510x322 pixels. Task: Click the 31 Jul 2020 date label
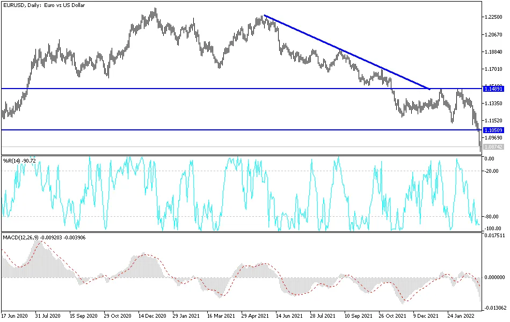[x=48, y=316]
